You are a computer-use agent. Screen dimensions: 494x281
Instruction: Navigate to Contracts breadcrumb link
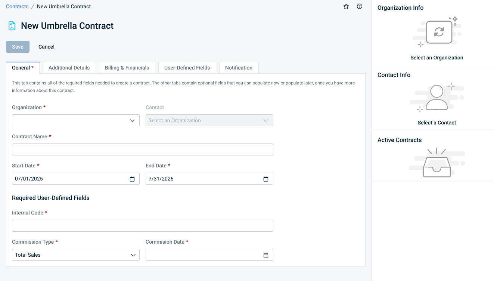(x=17, y=6)
